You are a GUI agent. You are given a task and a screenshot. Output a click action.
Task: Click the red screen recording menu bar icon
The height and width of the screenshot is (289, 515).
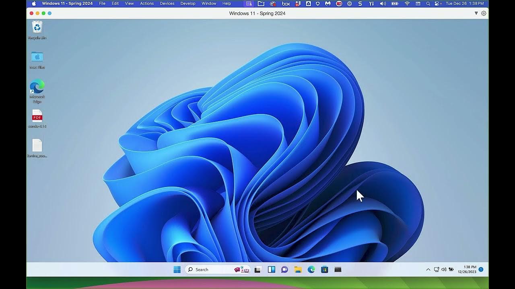pyautogui.click(x=339, y=3)
